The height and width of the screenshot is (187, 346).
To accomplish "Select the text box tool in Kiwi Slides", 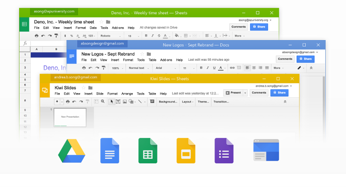I will [x=118, y=102].
